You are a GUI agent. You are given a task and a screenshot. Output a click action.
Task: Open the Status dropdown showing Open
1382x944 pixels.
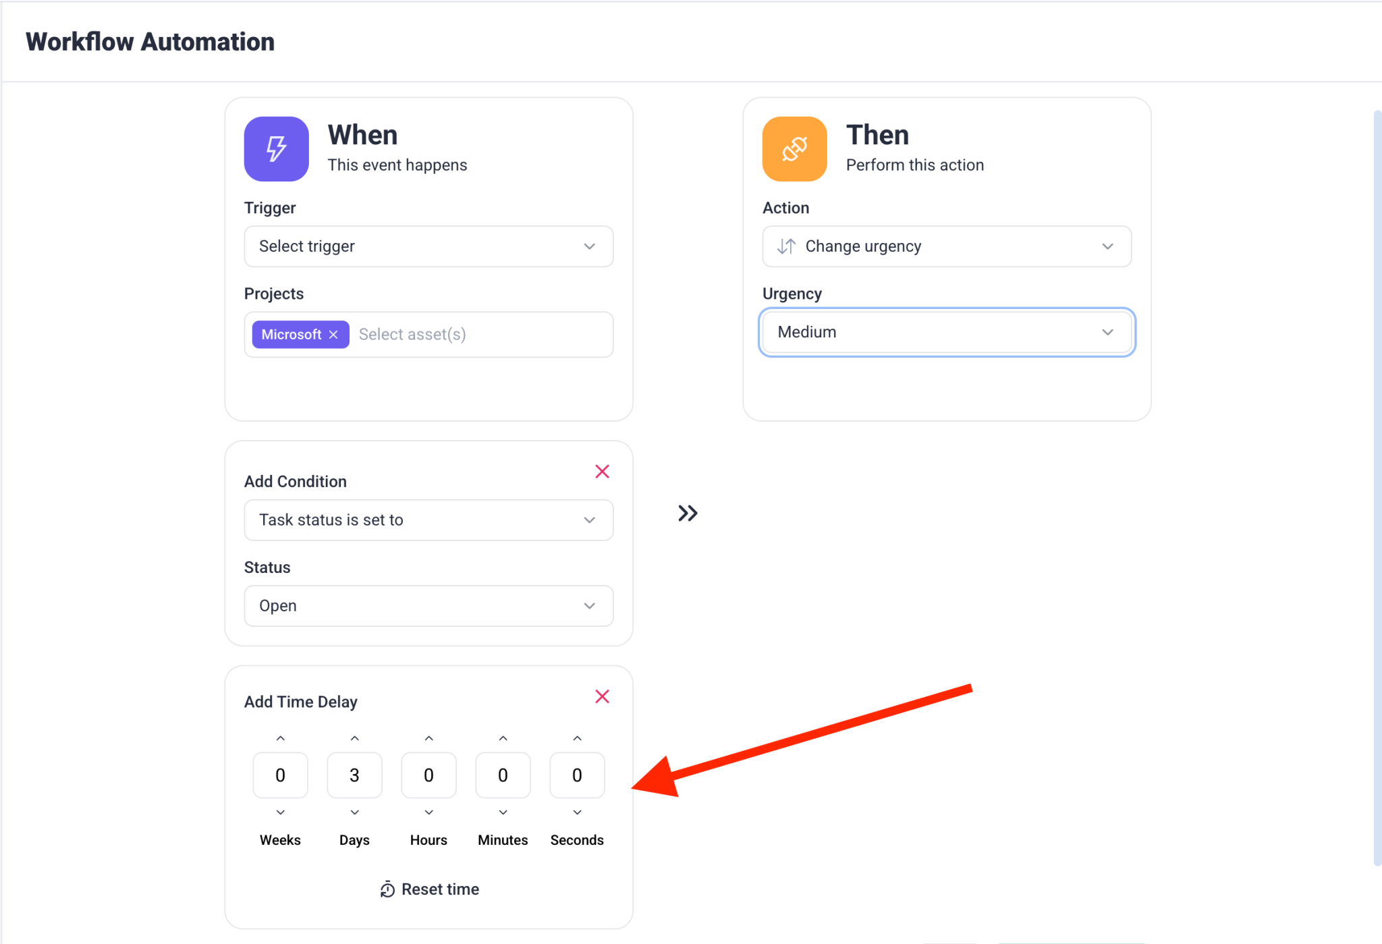pos(429,606)
